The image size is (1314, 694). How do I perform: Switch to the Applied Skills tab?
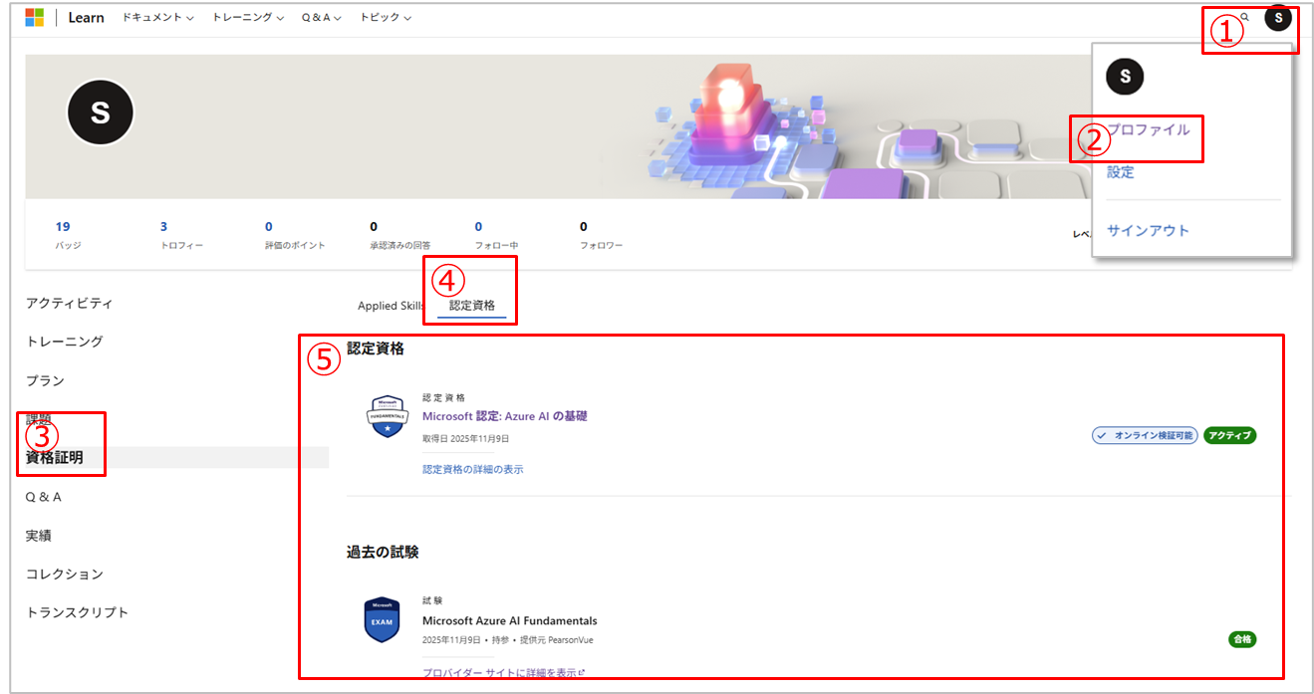391,306
